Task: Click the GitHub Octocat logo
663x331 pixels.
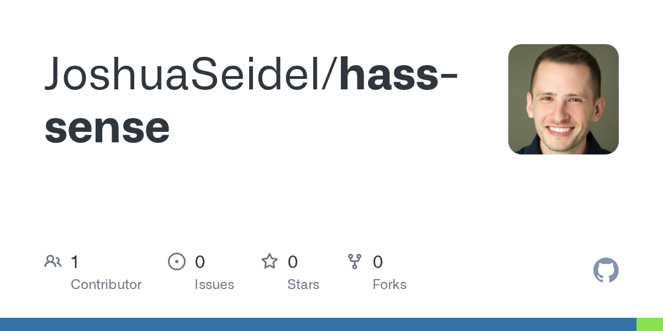Action: coord(606,270)
